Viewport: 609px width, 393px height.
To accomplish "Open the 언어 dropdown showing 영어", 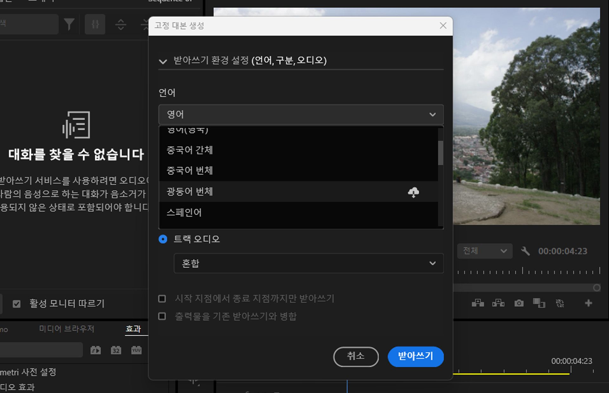I will click(300, 114).
